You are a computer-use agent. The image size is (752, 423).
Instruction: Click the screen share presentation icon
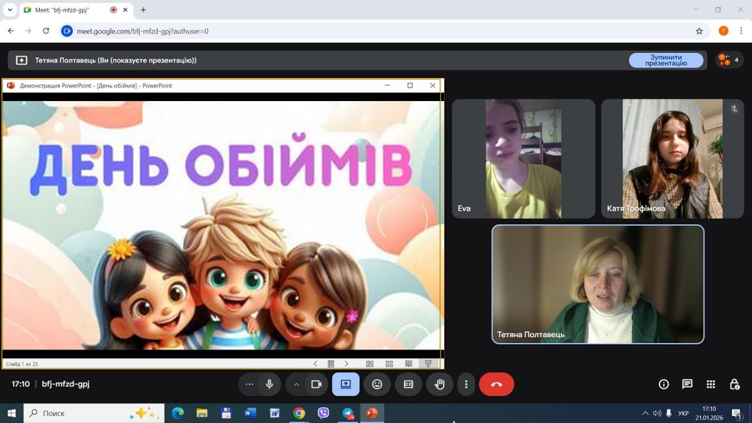(345, 384)
